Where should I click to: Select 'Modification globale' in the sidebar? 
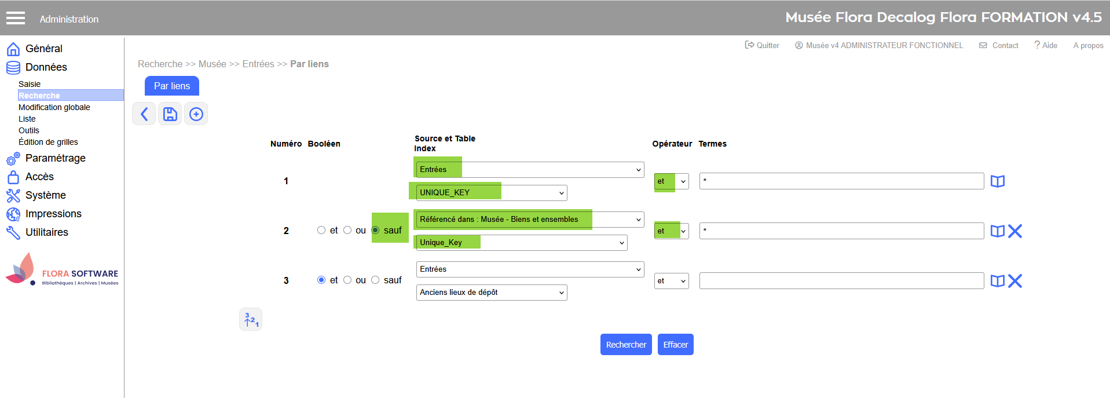point(54,107)
